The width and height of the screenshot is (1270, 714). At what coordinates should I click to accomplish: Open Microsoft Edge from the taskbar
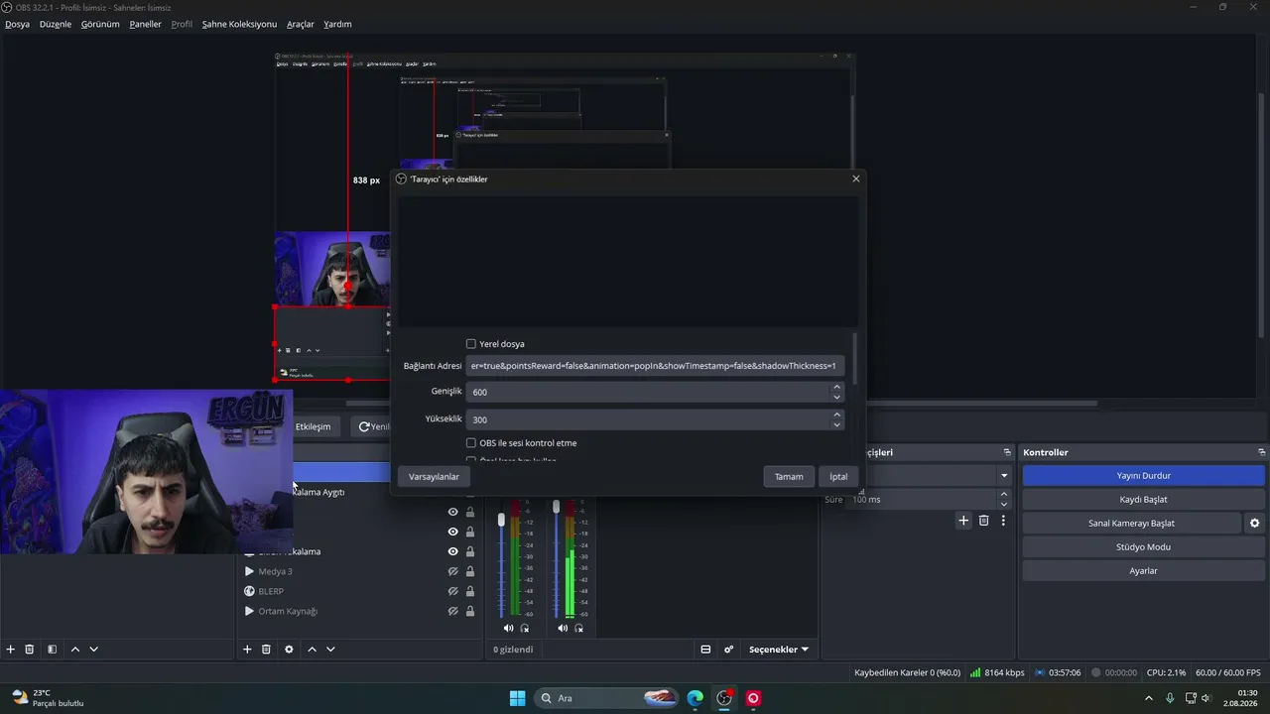tap(696, 698)
